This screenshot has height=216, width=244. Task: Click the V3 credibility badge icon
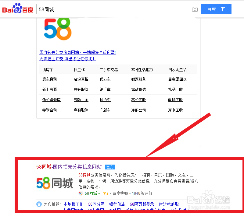pyautogui.click(x=105, y=193)
